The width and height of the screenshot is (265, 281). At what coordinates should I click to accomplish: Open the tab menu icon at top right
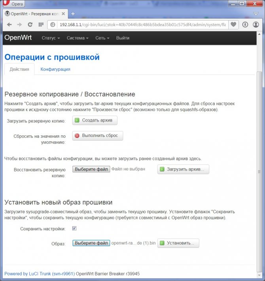click(x=256, y=13)
